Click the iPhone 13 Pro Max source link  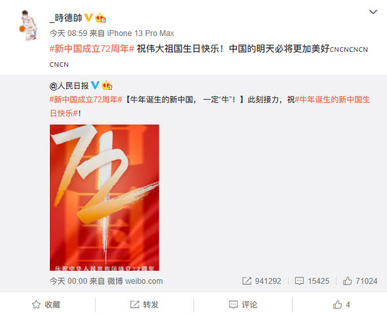[140, 33]
